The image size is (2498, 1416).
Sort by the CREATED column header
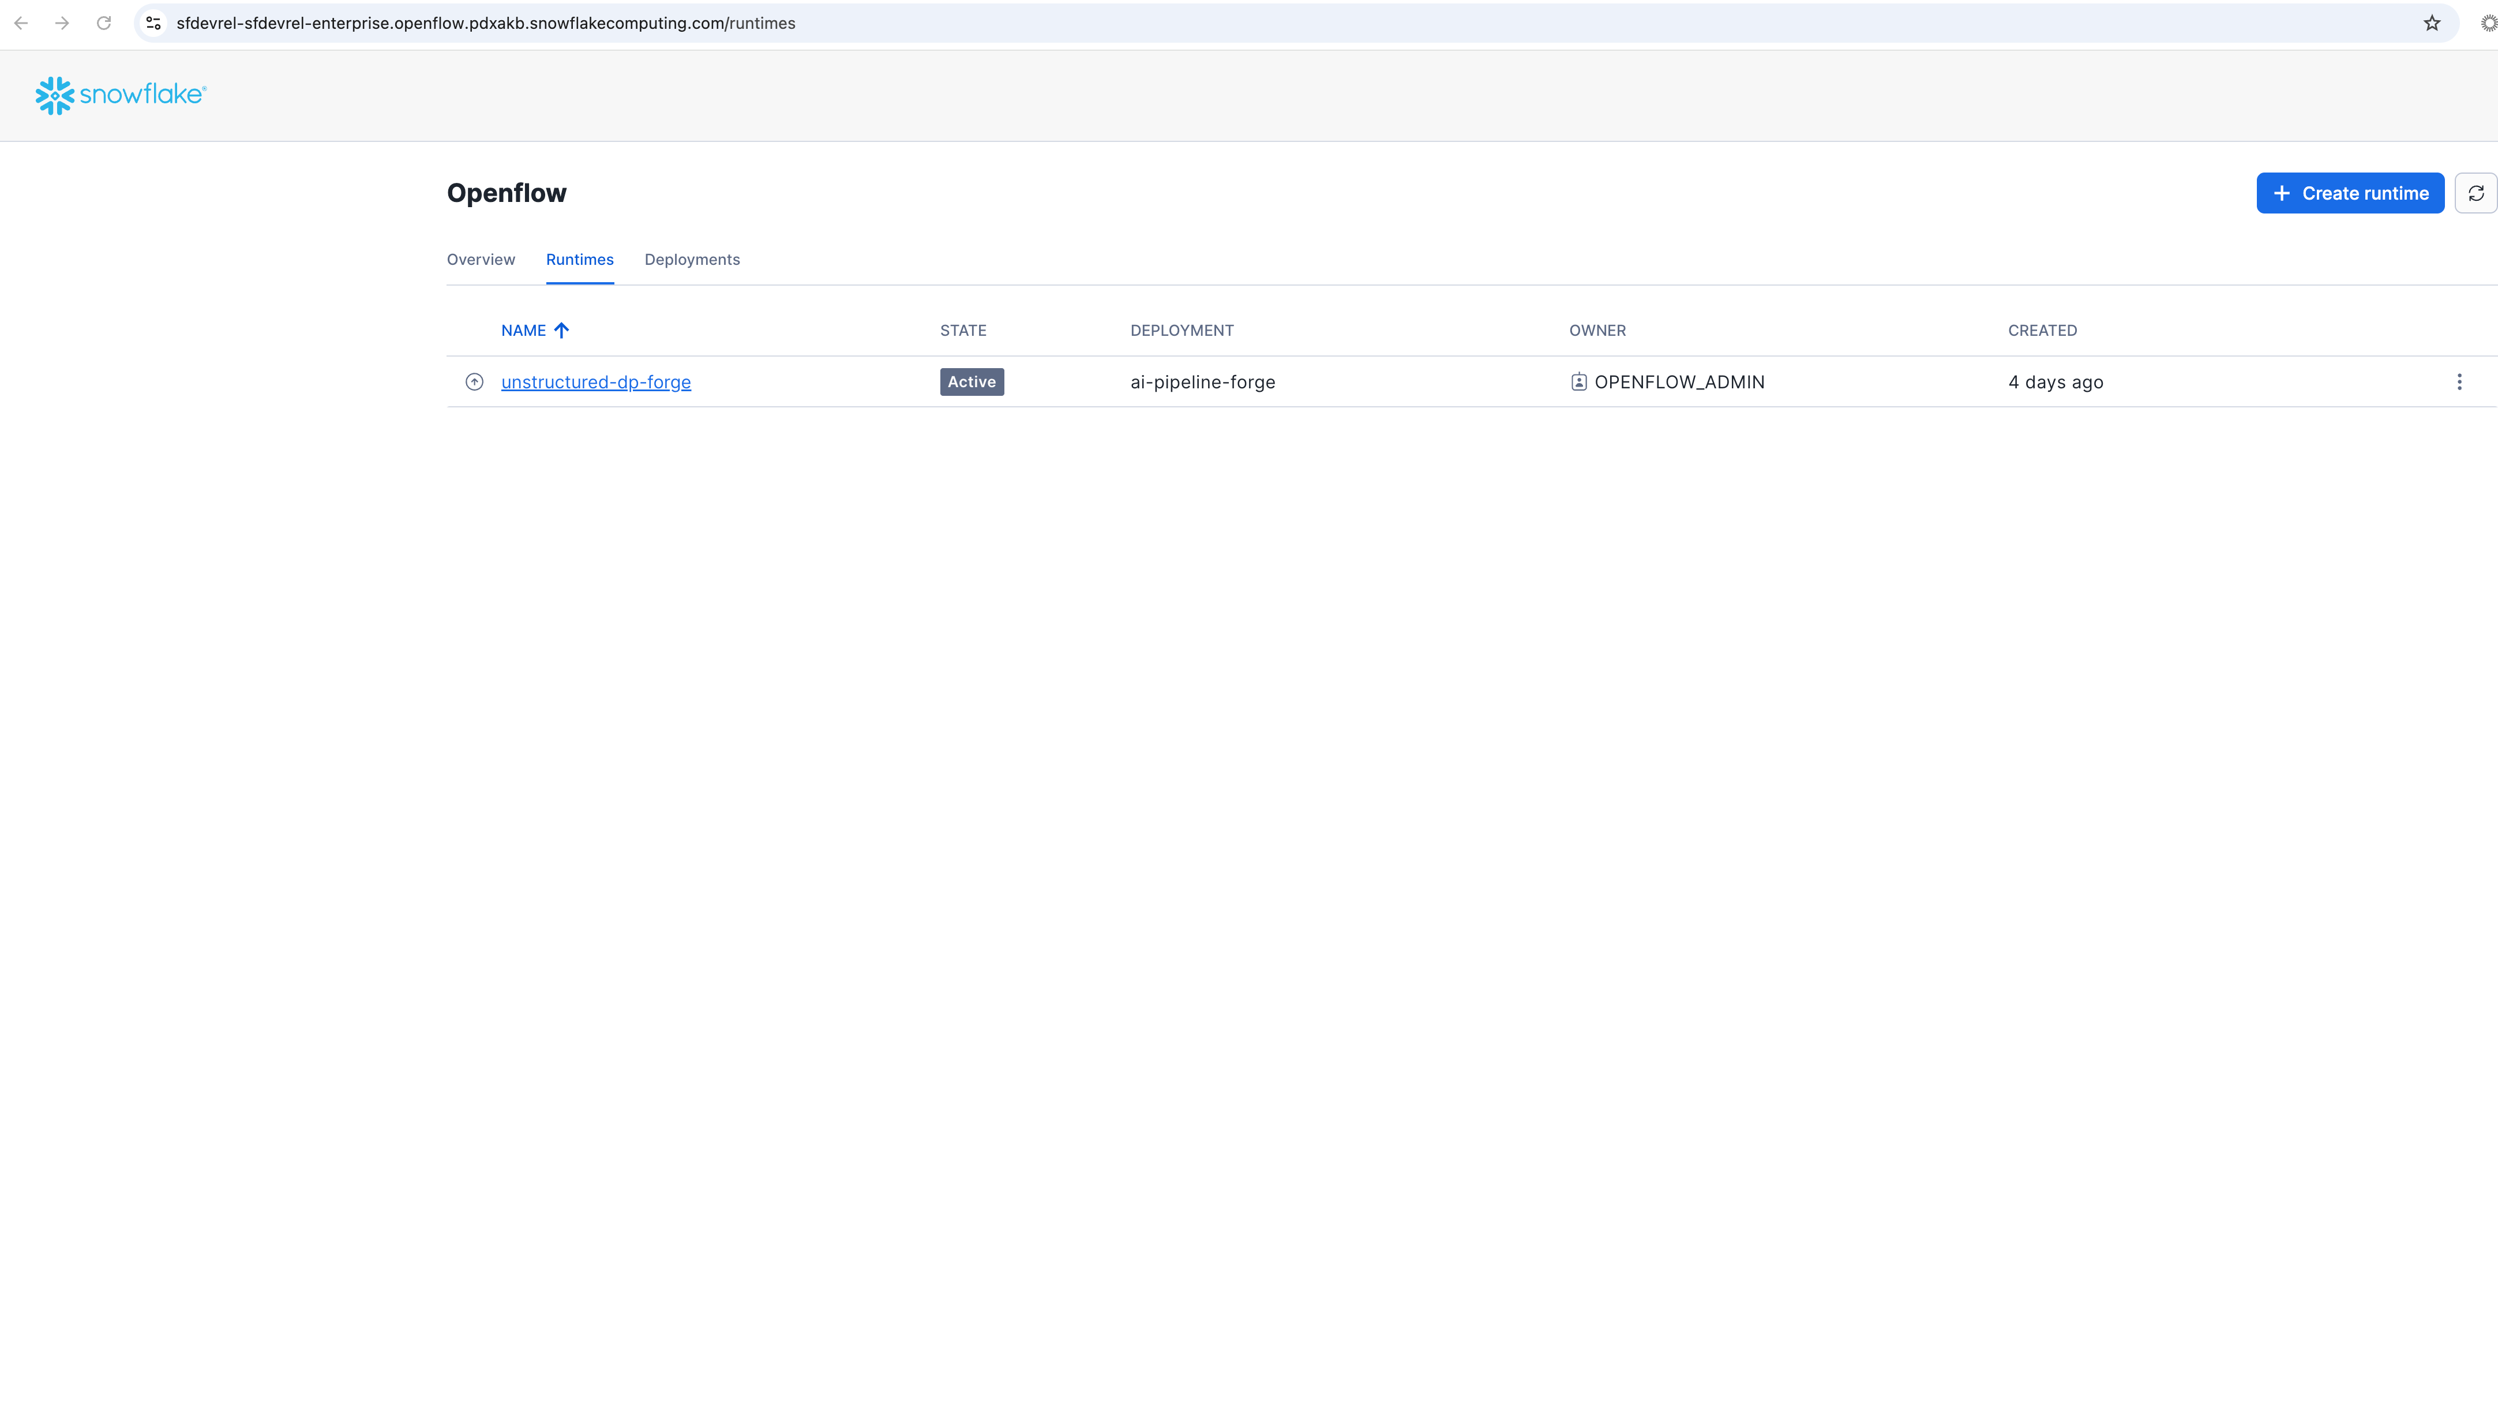click(x=2042, y=331)
